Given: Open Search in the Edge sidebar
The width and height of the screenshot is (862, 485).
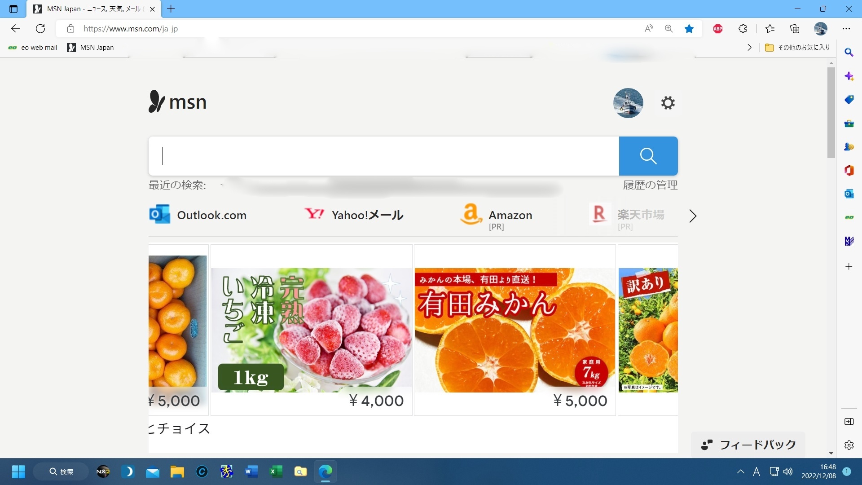Looking at the screenshot, I should point(849,53).
